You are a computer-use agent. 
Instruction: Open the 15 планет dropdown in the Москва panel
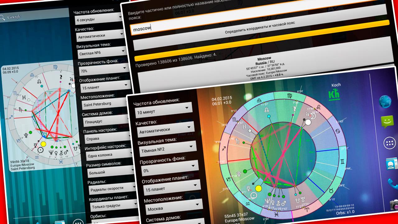(x=172, y=188)
